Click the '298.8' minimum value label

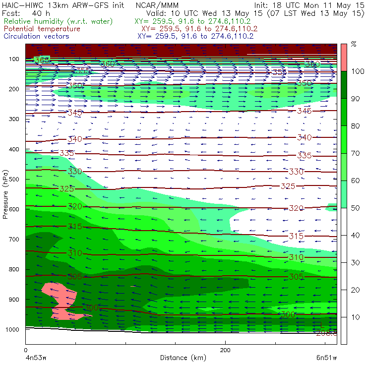326,333
